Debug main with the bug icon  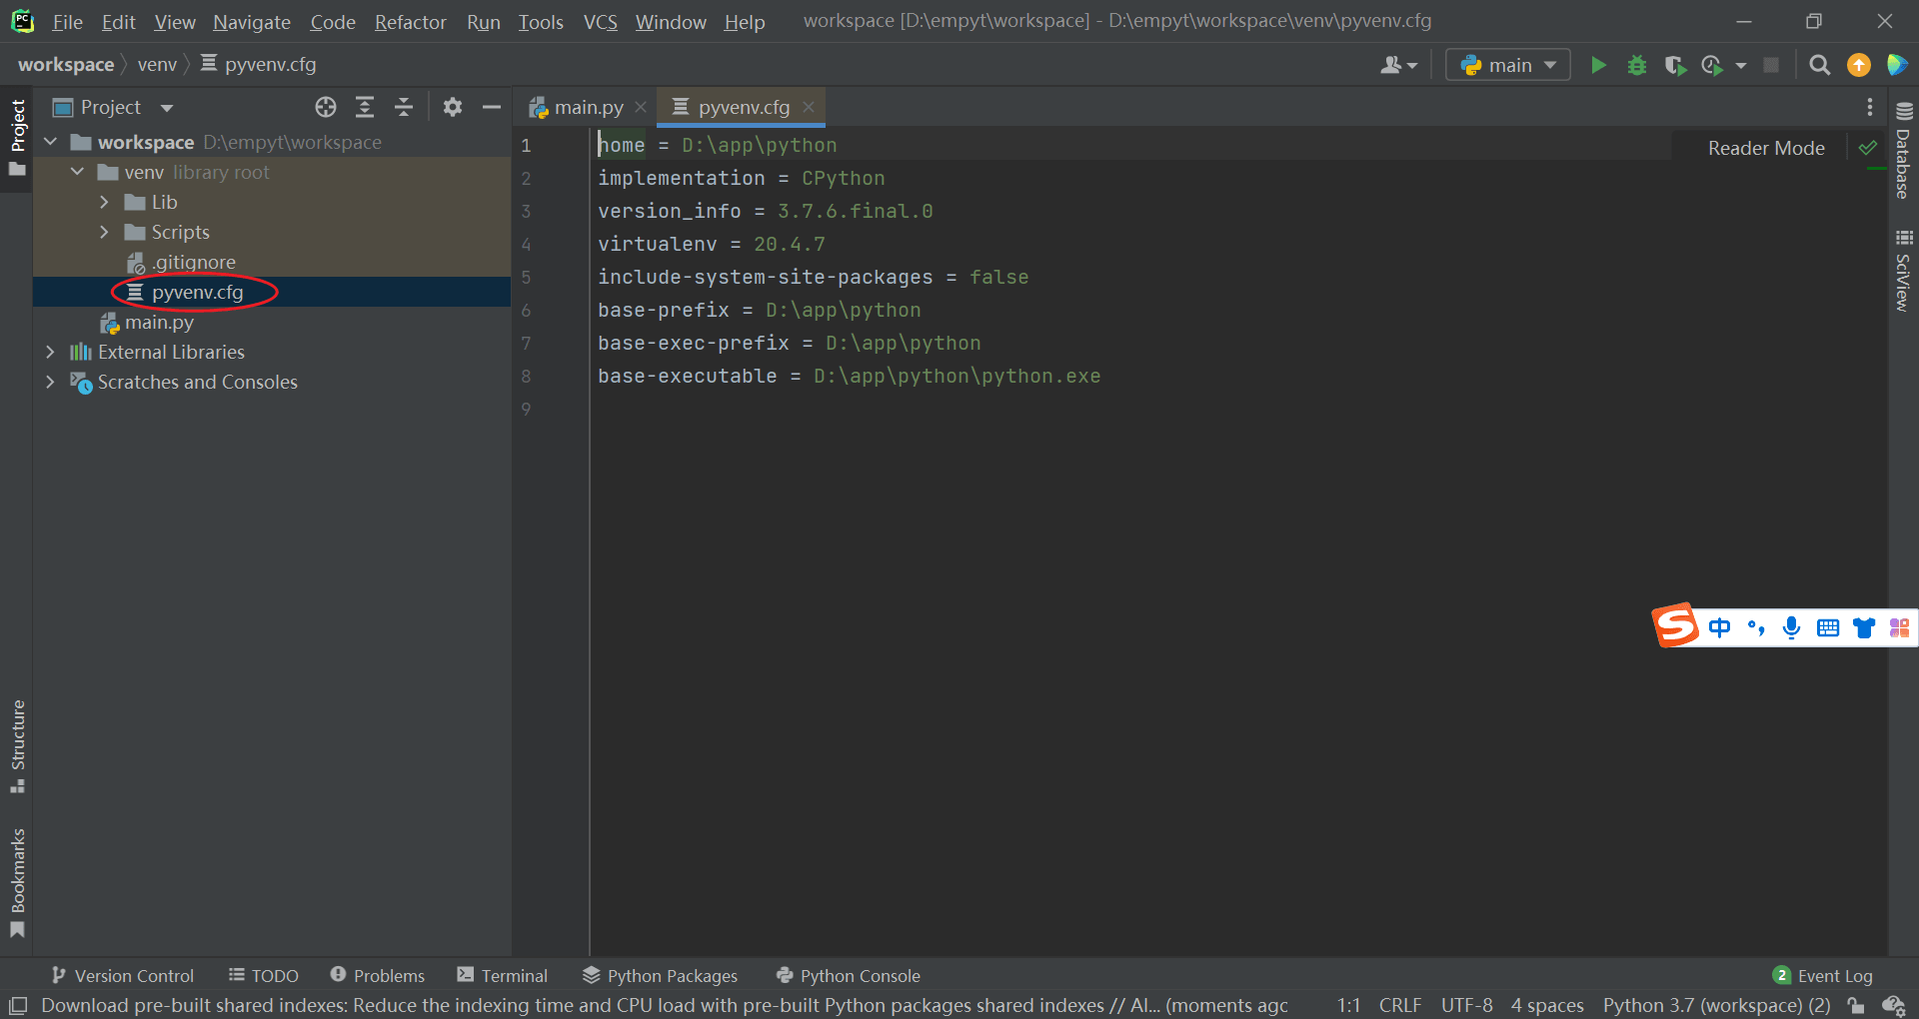click(x=1637, y=65)
